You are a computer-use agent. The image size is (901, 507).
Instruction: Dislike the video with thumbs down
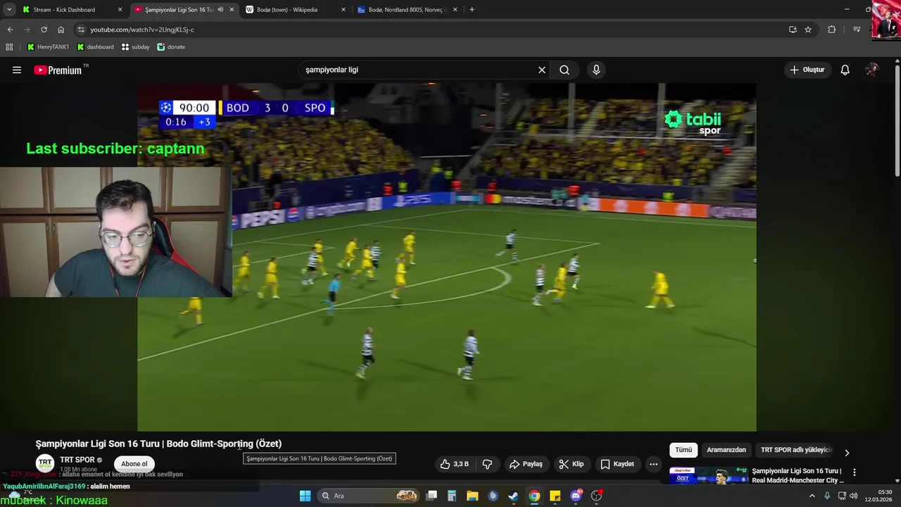[487, 464]
